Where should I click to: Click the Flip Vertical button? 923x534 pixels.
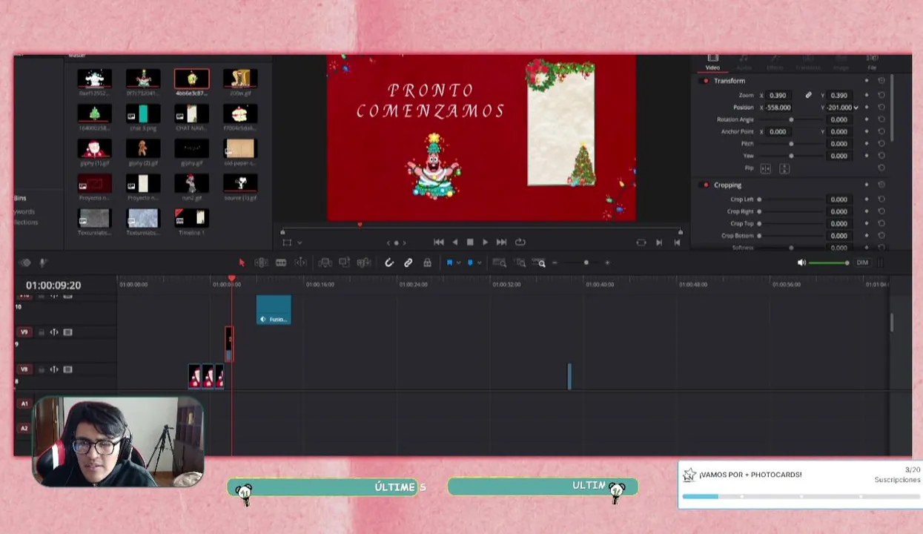tap(784, 168)
